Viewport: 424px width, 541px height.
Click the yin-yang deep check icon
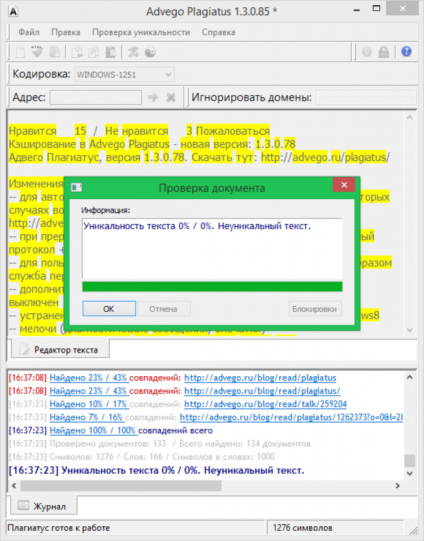click(x=150, y=52)
